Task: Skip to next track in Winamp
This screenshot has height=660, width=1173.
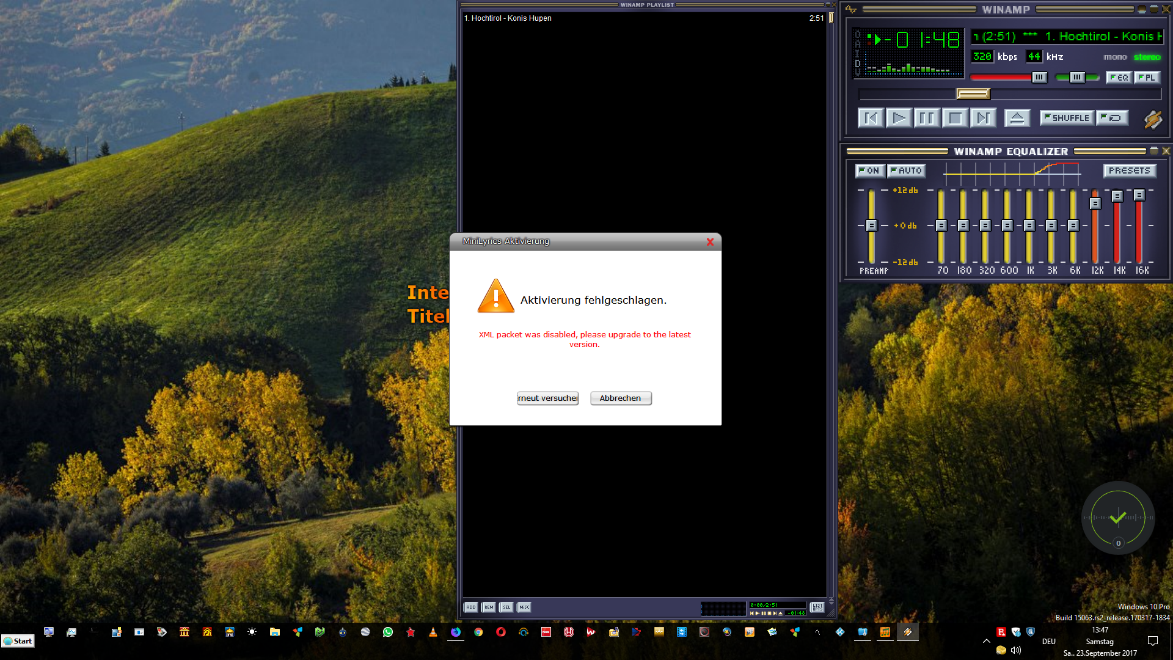Action: [983, 118]
